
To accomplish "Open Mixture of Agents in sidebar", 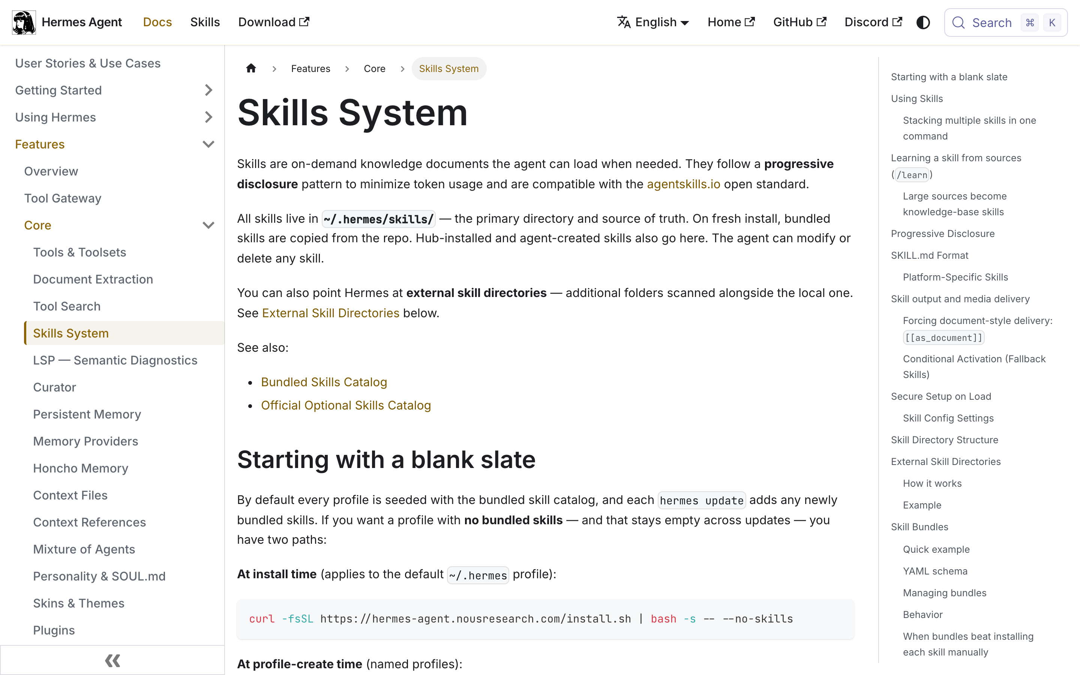I will click(x=84, y=549).
